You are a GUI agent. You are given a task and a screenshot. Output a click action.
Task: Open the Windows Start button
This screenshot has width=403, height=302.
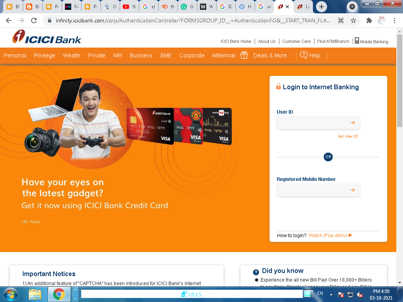[11, 294]
